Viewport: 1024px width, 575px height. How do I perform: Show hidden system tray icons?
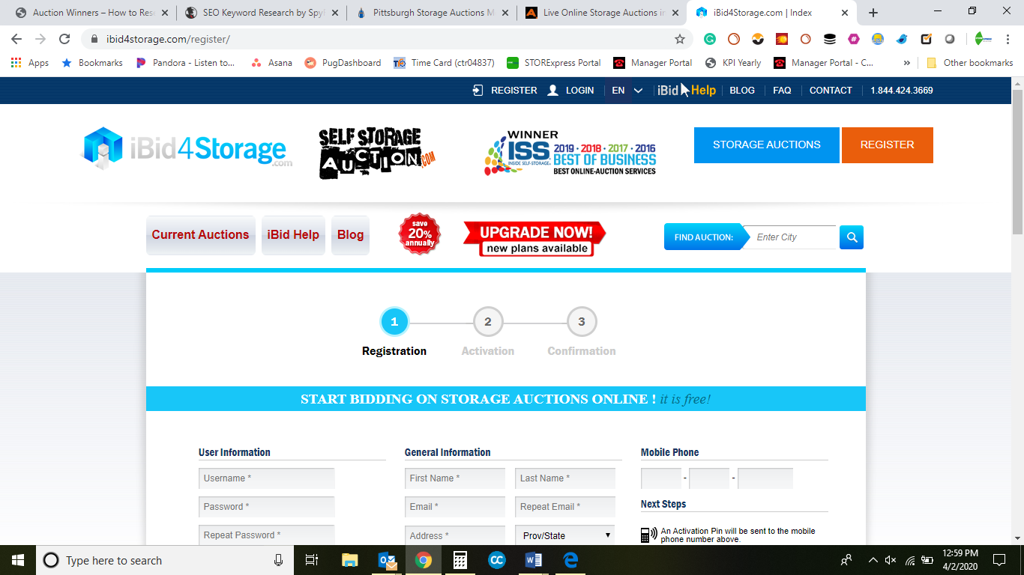click(x=873, y=560)
